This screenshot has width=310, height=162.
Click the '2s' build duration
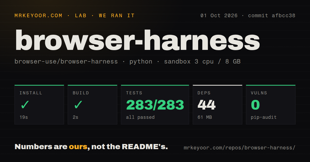[x=75, y=117]
